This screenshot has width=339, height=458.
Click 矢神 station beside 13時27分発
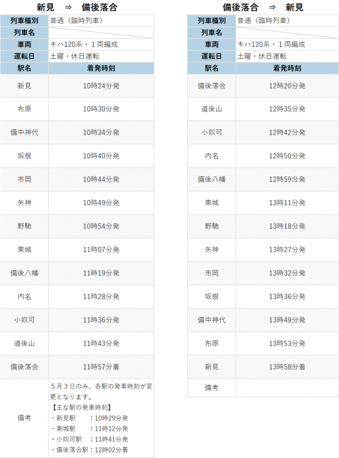click(x=211, y=250)
